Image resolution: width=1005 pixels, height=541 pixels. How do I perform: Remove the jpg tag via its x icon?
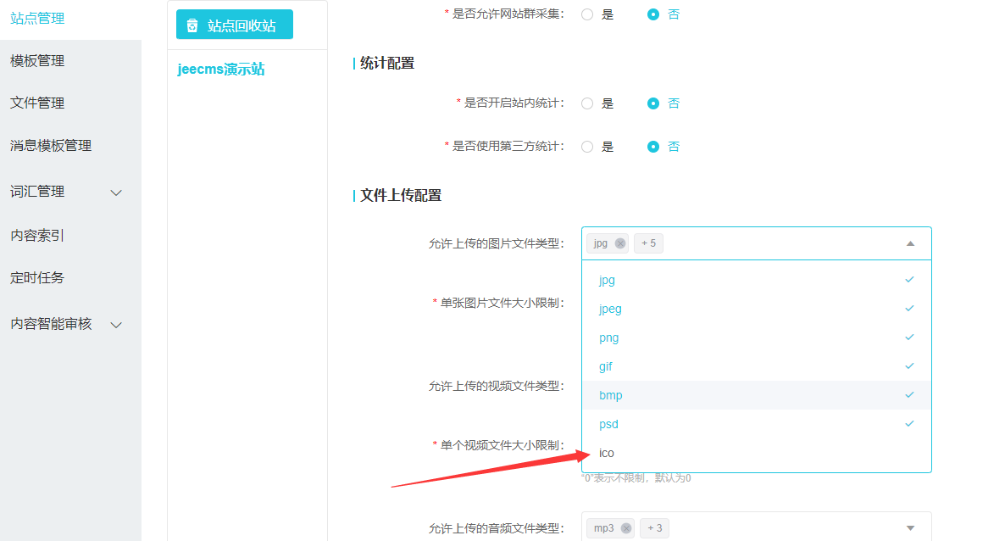pos(619,243)
